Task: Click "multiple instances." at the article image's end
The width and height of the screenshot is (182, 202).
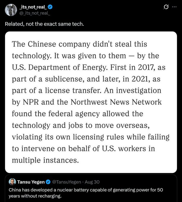Action: tap(45, 160)
